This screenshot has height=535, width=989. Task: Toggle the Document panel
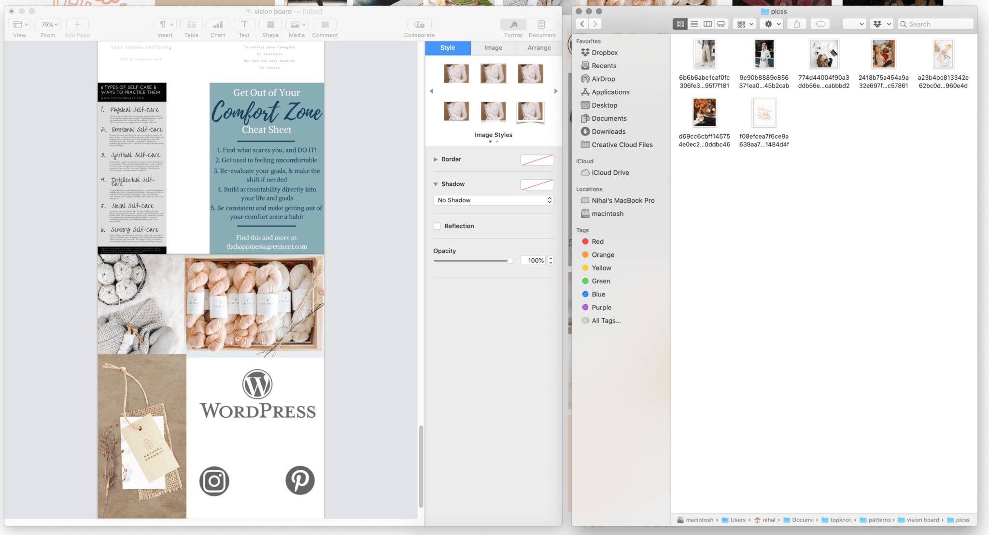541,24
